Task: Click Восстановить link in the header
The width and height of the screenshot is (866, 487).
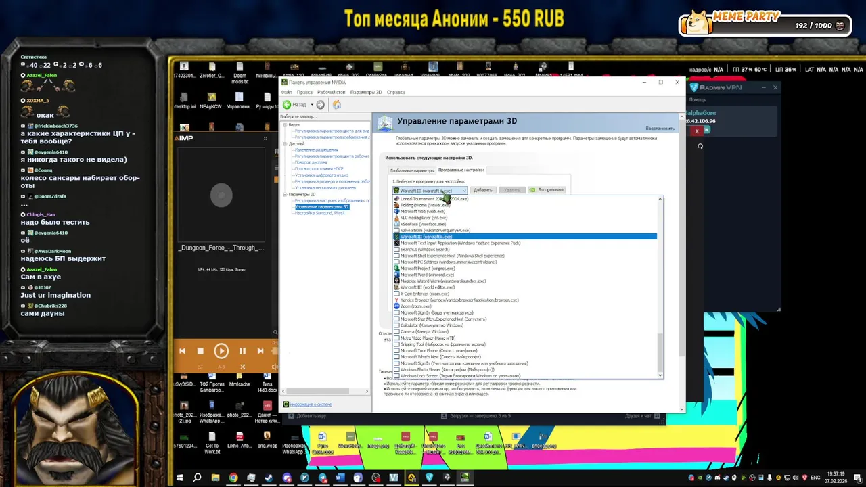Action: pos(660,129)
